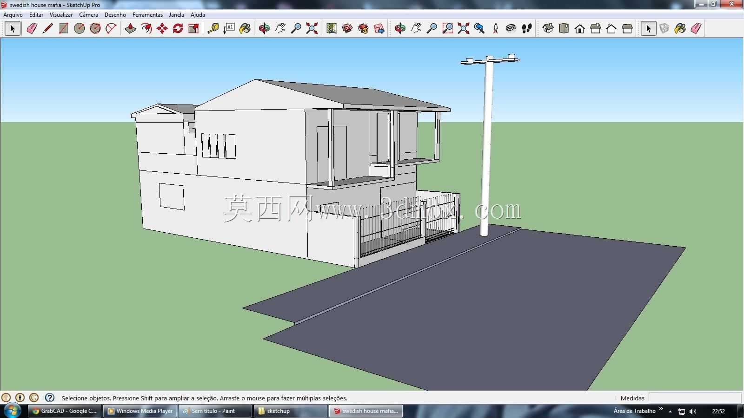
Task: Activate the Rotate tool
Action: pos(178,29)
